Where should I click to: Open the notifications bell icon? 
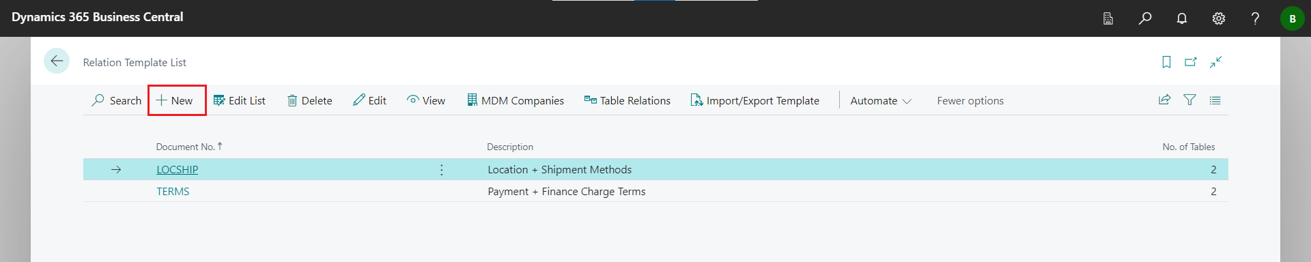tap(1182, 18)
